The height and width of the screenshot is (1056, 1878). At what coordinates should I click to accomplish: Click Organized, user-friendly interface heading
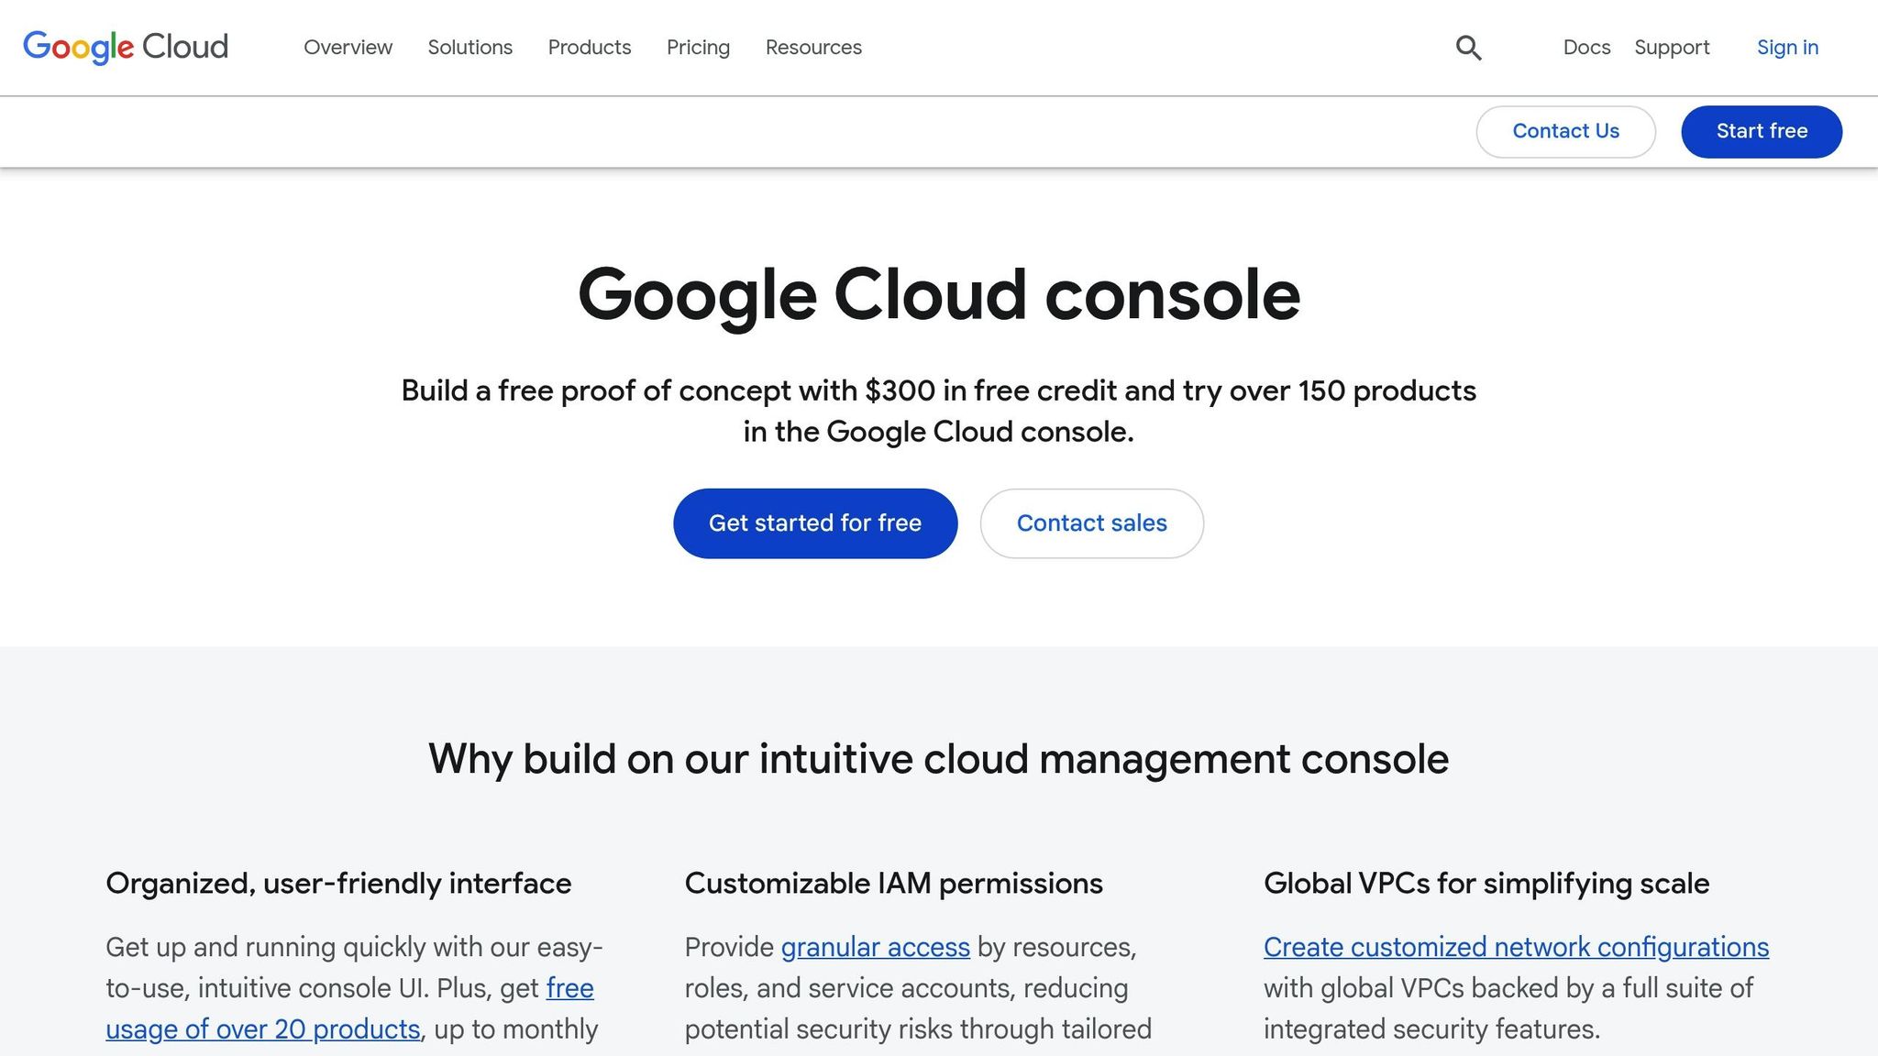pyautogui.click(x=338, y=884)
